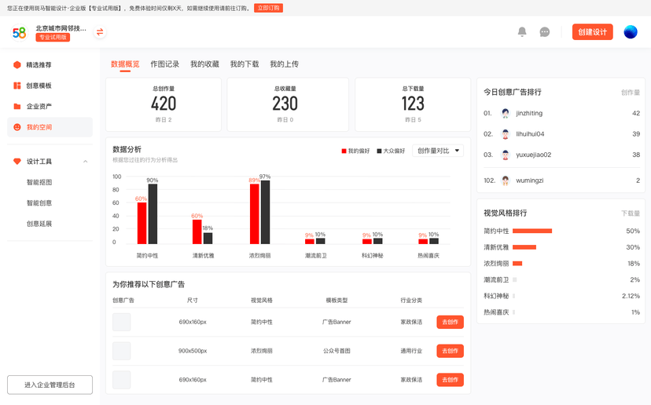The height and width of the screenshot is (405, 651).
Task: Click yuxuejiao02's avatar in ranking
Action: pyautogui.click(x=506, y=155)
